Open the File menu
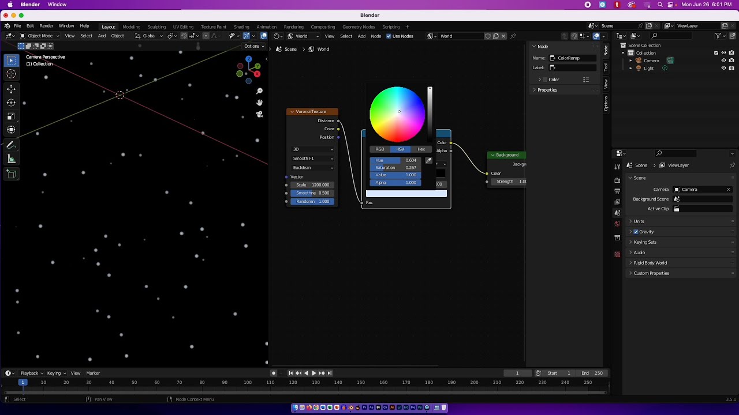Screen dimensions: 739x415 [x=17, y=26]
